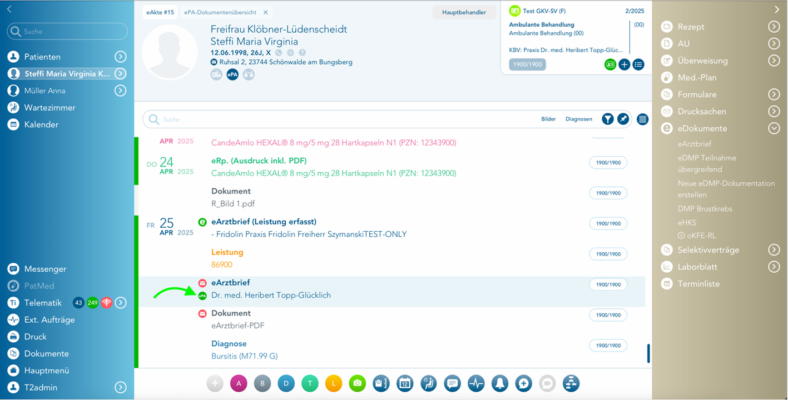This screenshot has height=400, width=788.
Task: Click the heartbeat pulse icon in the bottom toolbar
Action: click(476, 383)
